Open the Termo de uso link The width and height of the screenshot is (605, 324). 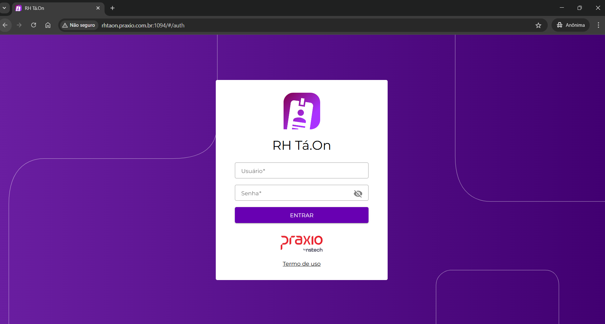(x=301, y=264)
